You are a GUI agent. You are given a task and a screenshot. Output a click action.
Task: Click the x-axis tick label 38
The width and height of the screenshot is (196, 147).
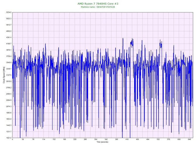(x=23, y=139)
